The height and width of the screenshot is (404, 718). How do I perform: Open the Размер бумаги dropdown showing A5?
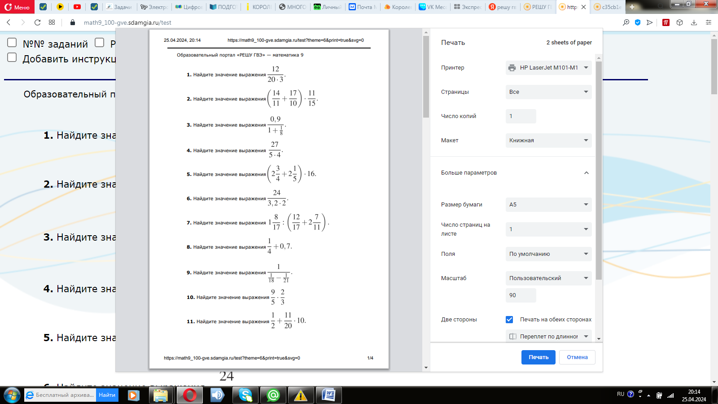tap(548, 205)
